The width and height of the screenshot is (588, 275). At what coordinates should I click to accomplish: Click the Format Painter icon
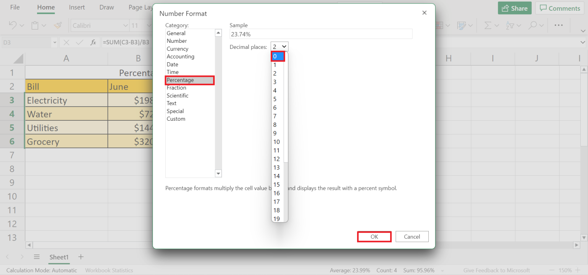[58, 25]
